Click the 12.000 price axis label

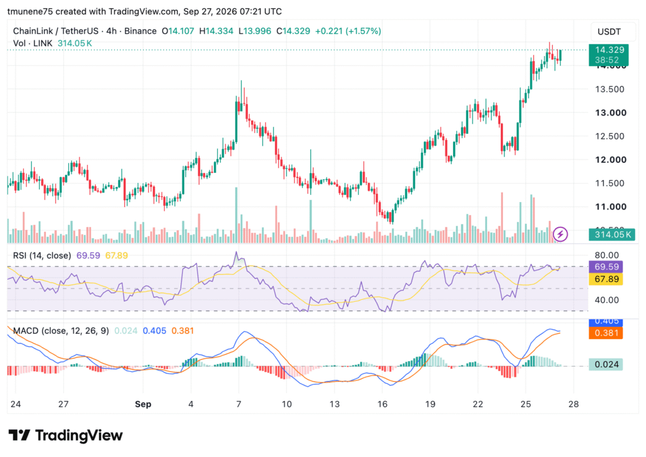click(x=611, y=160)
